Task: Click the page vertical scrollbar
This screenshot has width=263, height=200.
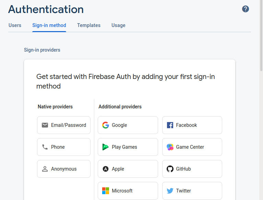Action: (261, 100)
